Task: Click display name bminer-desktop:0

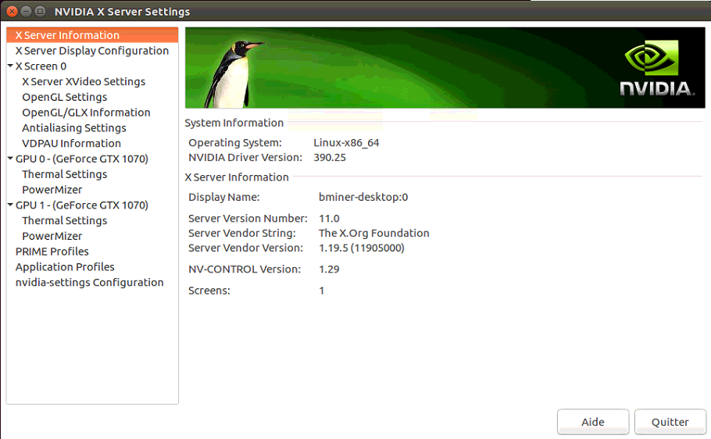Action: click(x=363, y=197)
